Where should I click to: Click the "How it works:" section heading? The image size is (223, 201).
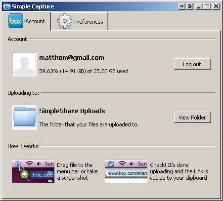click(24, 146)
